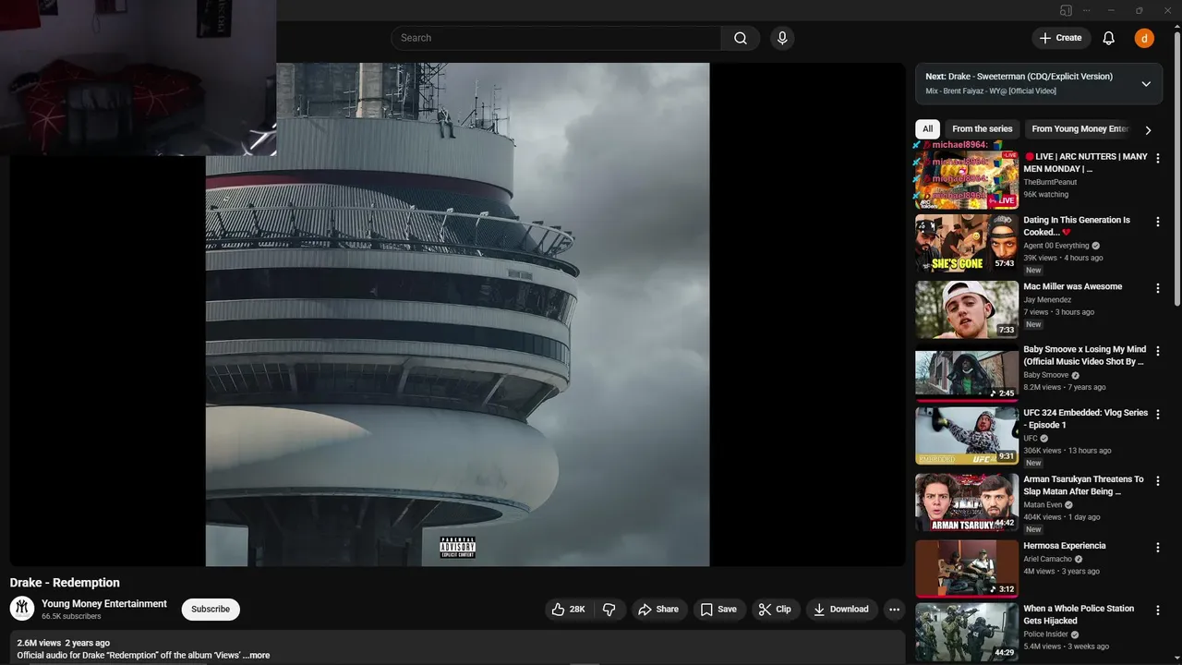Open UFC 324 Embedded thumbnail
The image size is (1182, 665).
[967, 436]
